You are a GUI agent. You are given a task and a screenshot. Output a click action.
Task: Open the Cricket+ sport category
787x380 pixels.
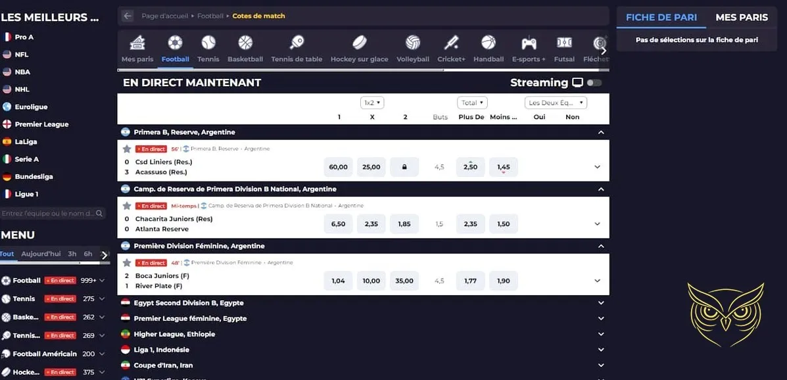[x=451, y=47]
